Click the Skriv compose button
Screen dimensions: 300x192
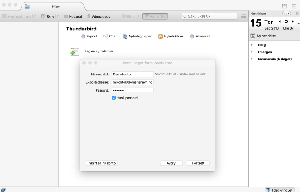click(48, 16)
